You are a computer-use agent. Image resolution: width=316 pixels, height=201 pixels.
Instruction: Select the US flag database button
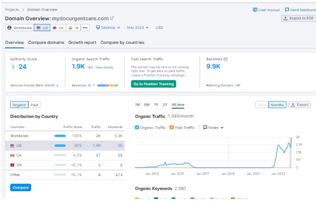(x=42, y=28)
